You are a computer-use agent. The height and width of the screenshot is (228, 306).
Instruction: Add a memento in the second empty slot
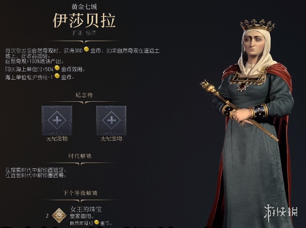pos(111,120)
